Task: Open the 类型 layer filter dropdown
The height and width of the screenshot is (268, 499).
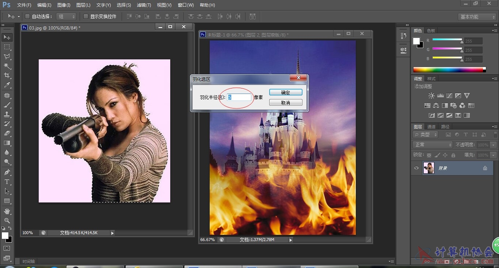Action: click(x=426, y=135)
